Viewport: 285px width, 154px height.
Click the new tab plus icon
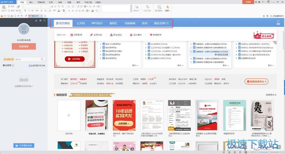point(45,16)
